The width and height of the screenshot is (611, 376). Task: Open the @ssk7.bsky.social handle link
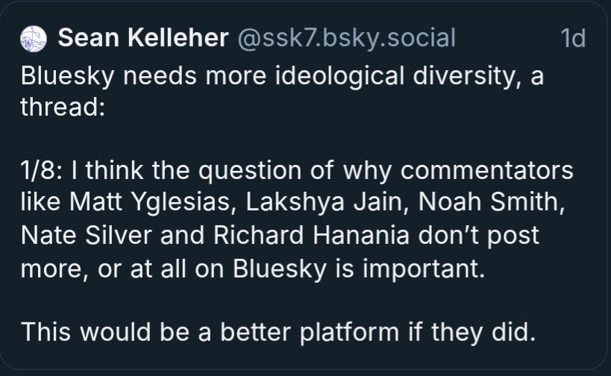coord(346,38)
